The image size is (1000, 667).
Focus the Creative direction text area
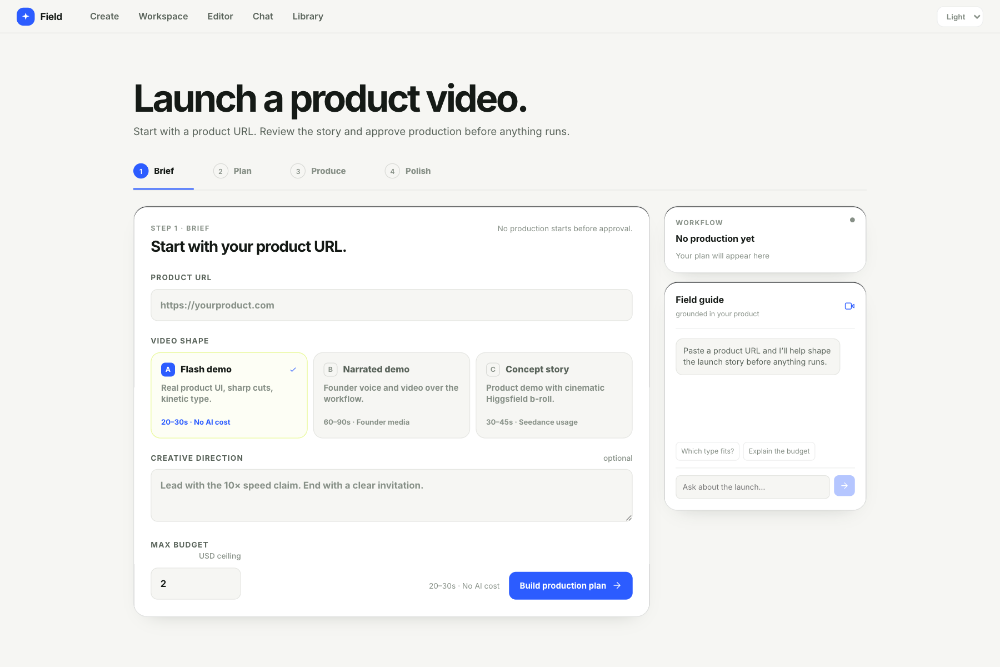tap(392, 495)
